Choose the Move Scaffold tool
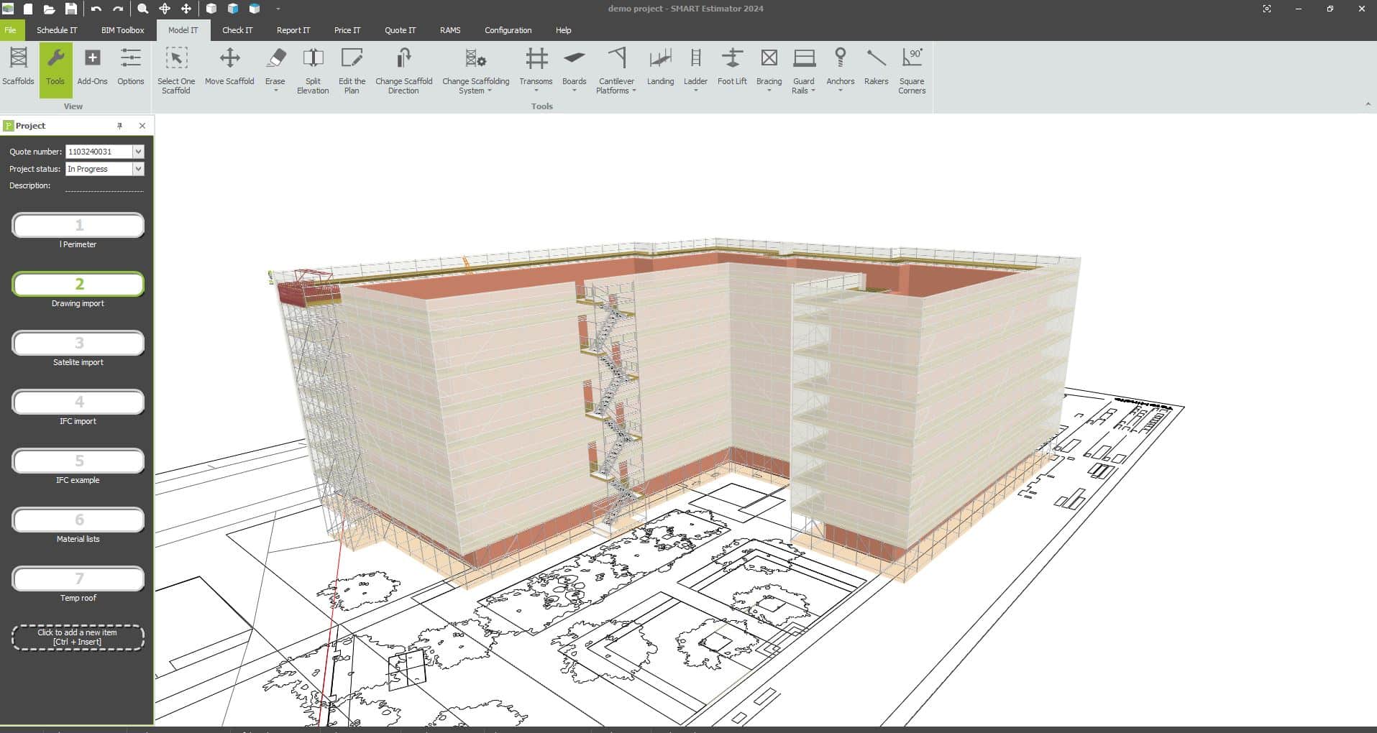The height and width of the screenshot is (733, 1377). pos(229,66)
